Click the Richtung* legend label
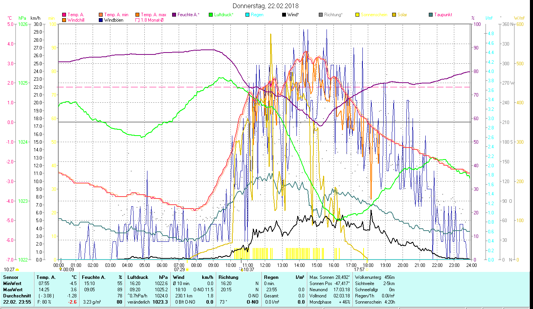The height and width of the screenshot is (309, 533). pos(333,15)
